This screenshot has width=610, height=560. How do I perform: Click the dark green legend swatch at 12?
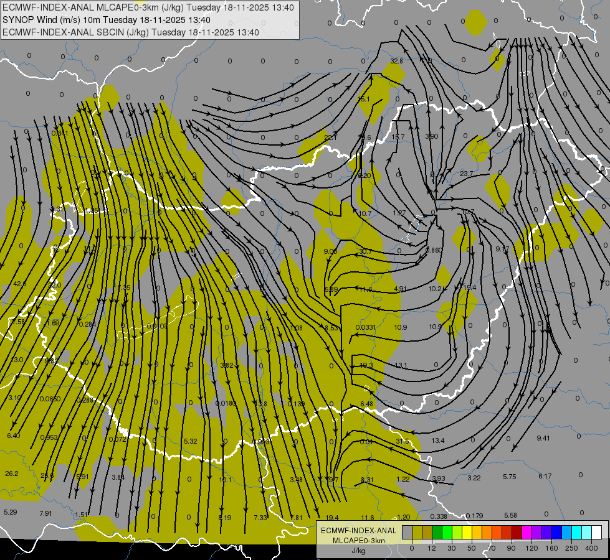tap(437, 532)
